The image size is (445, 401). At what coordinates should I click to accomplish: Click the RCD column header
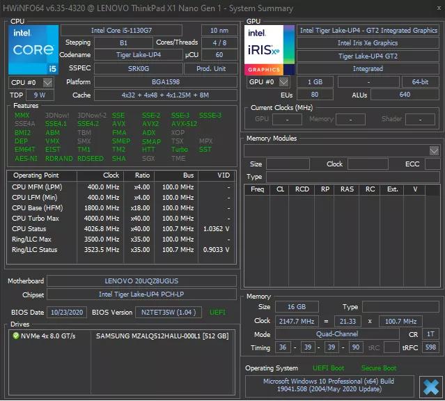[x=302, y=189]
